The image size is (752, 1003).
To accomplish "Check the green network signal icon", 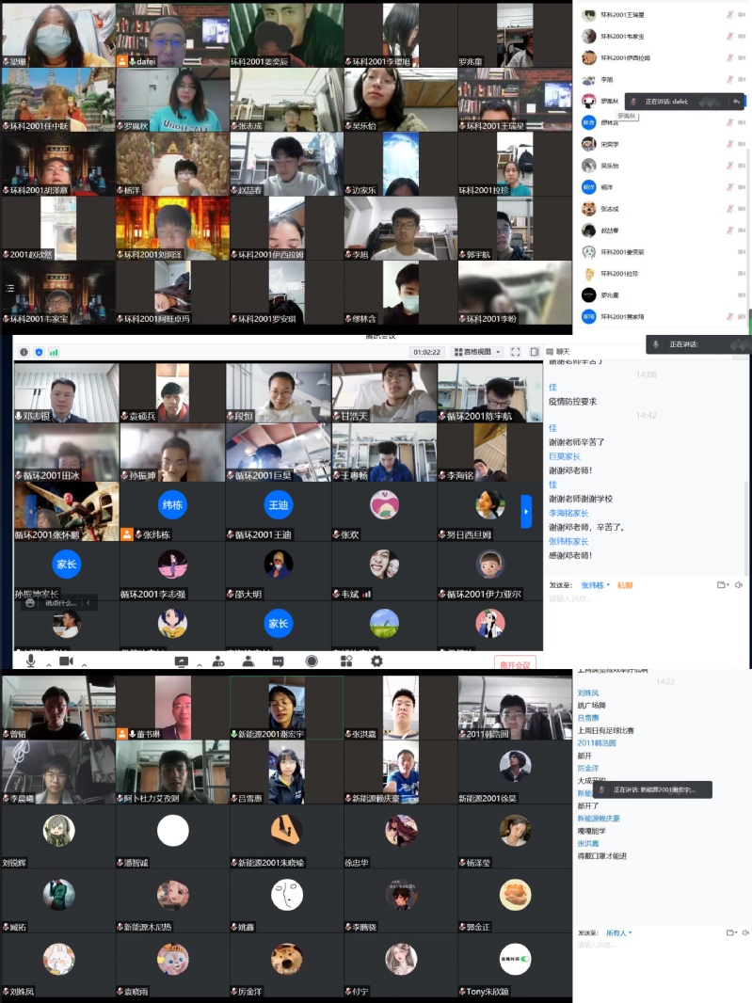I will [54, 352].
